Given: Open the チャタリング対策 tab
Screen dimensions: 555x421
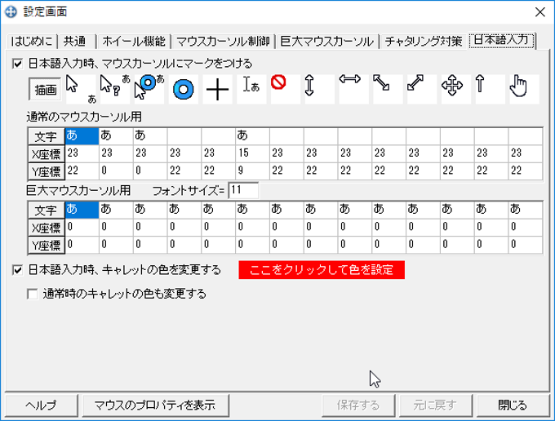Looking at the screenshot, I should (x=424, y=42).
